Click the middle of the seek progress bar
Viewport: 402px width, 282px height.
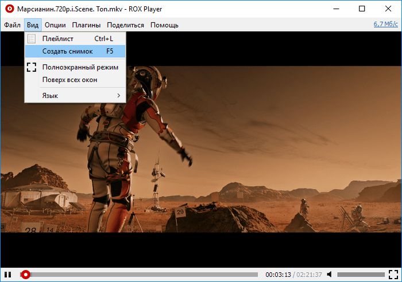coord(141,275)
